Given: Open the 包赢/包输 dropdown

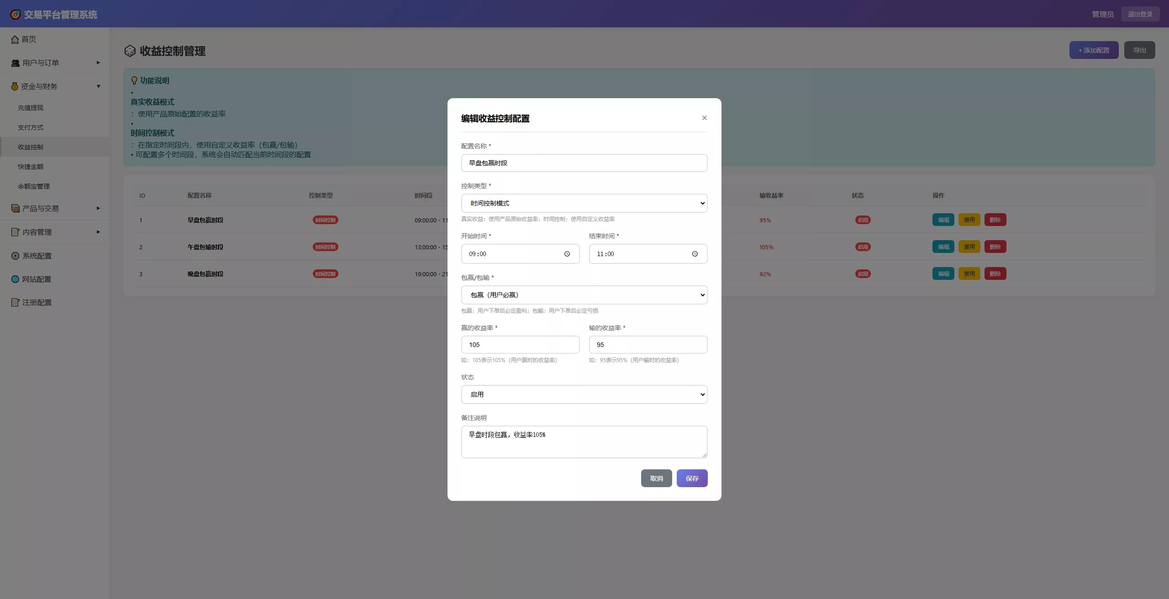Looking at the screenshot, I should click(x=584, y=295).
